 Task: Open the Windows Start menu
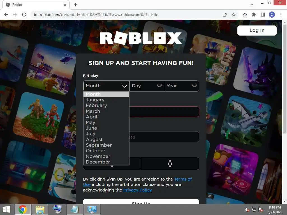click(7, 209)
